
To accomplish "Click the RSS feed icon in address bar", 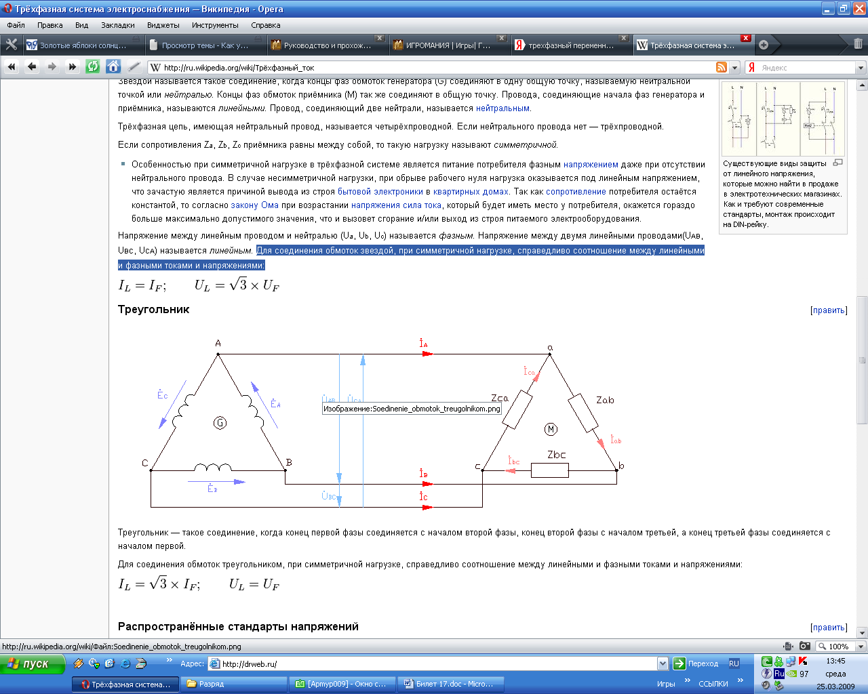I will (722, 67).
